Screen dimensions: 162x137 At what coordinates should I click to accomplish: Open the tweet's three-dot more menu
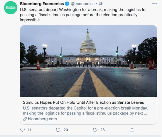[x=154, y=4]
